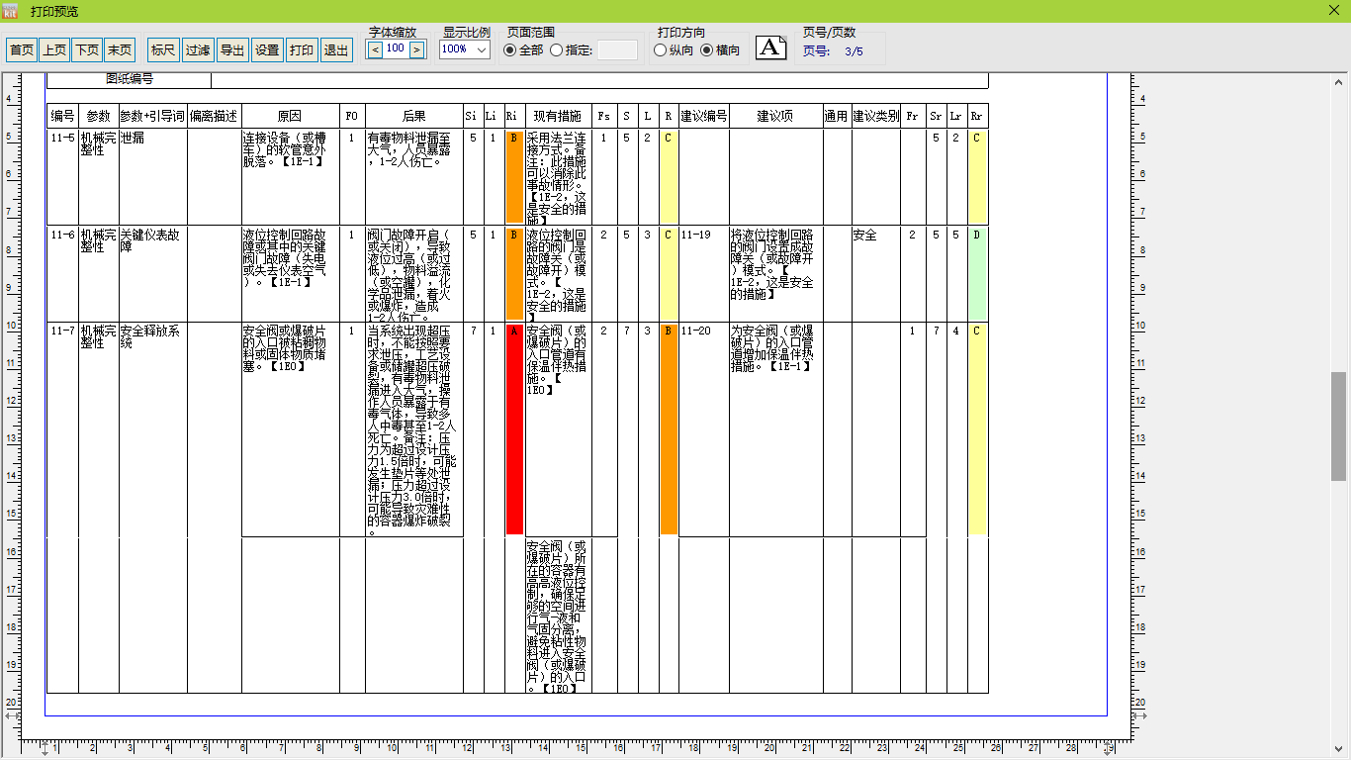Screen dimensions: 1351x760
Task: Click the app icon in title bar
Action: (12, 11)
